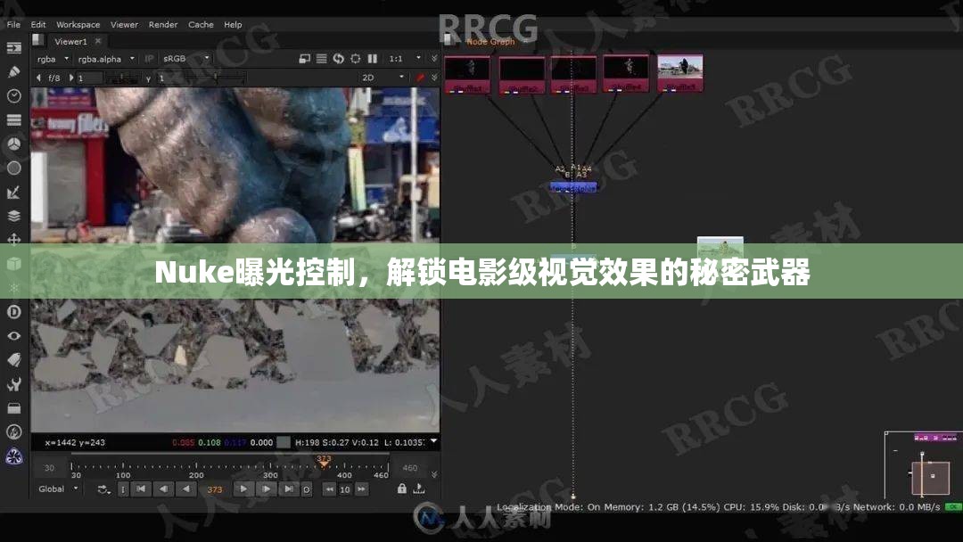Lock the timeline frame range

pyautogui.click(x=401, y=489)
